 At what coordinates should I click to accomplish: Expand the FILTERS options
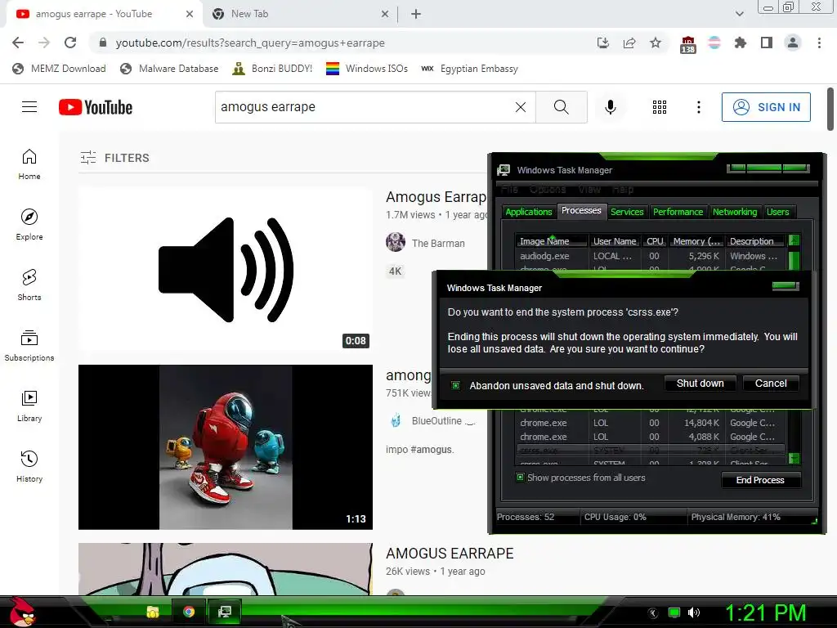pyautogui.click(x=114, y=158)
